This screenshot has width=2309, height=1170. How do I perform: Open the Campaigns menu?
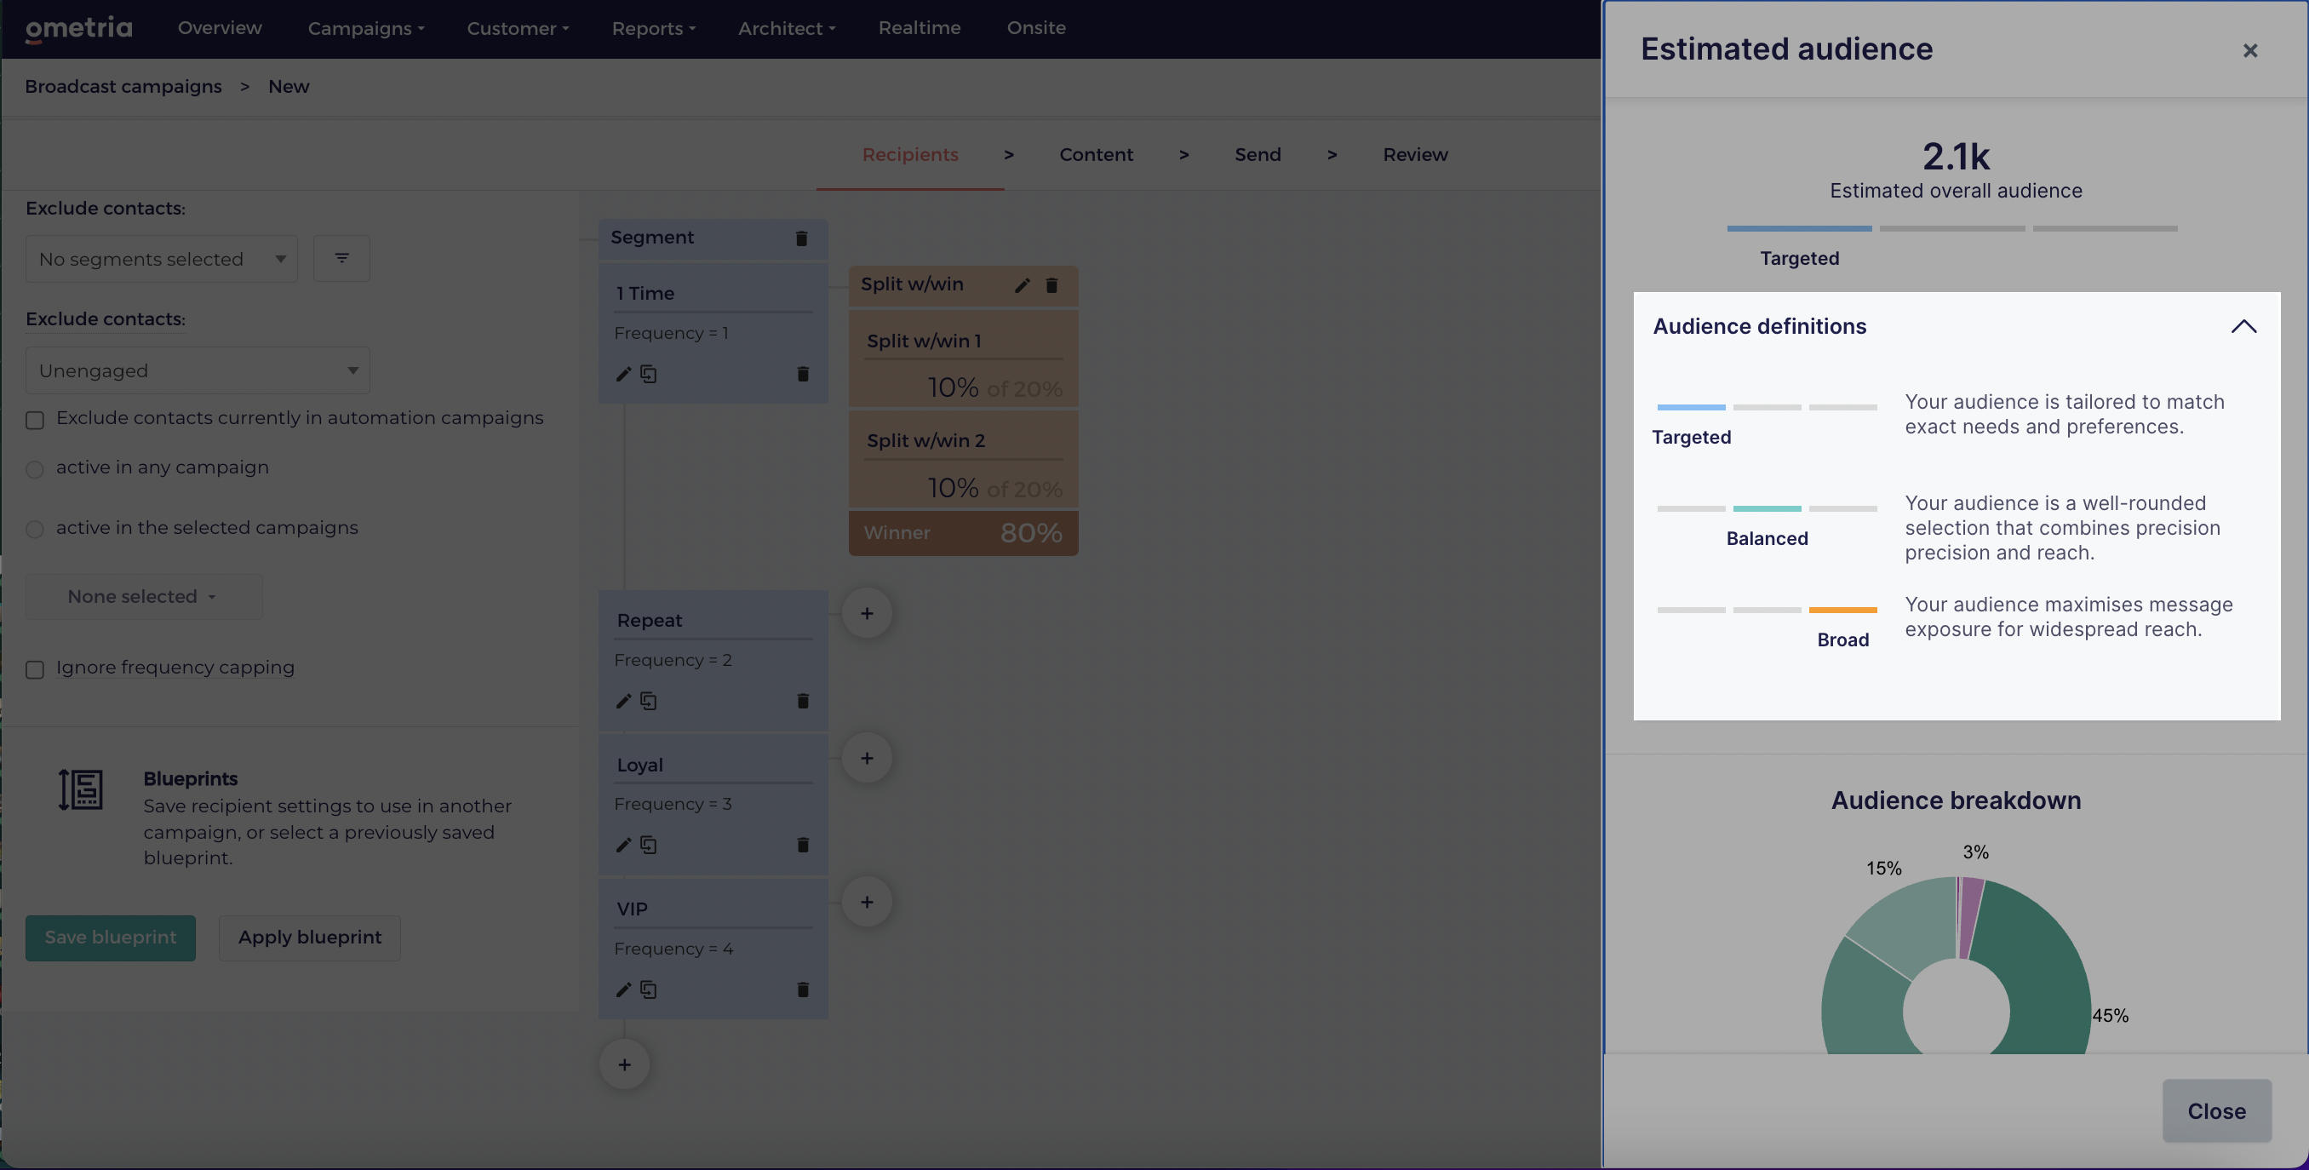pyautogui.click(x=366, y=28)
